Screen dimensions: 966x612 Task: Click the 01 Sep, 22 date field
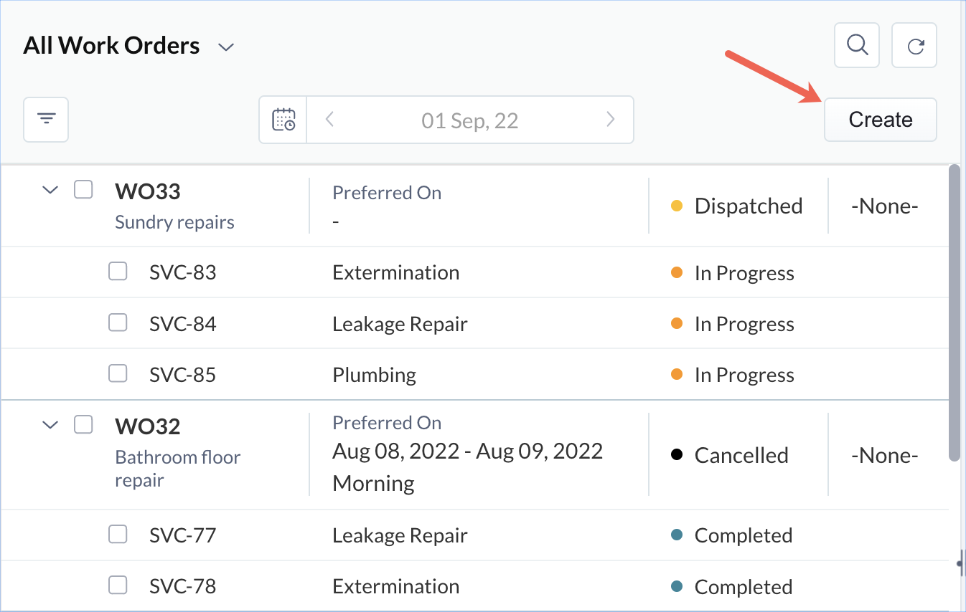click(469, 120)
